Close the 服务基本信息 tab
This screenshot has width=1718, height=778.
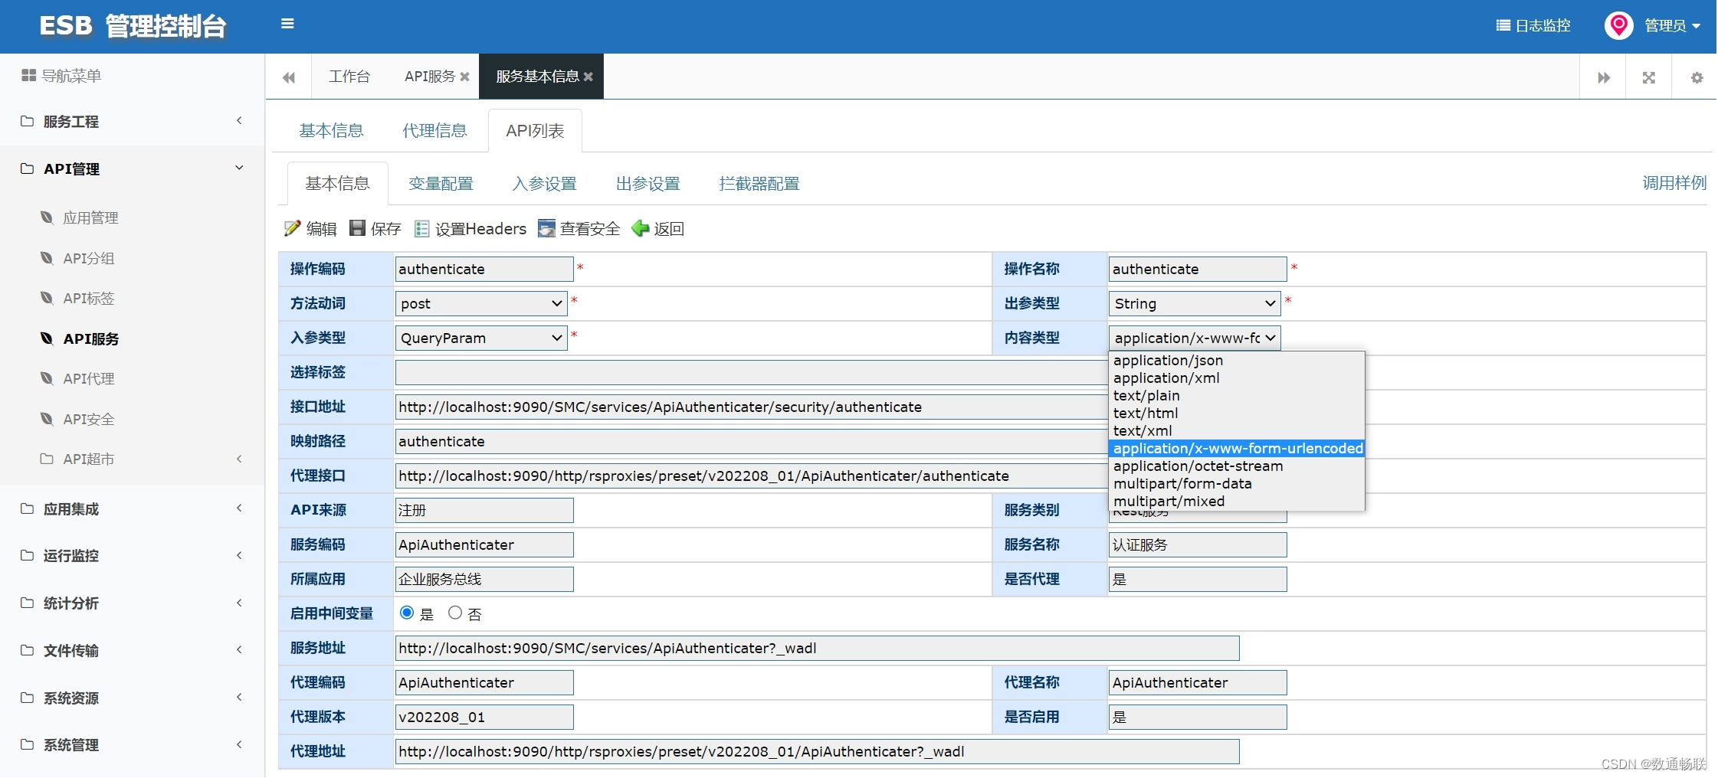pos(589,77)
